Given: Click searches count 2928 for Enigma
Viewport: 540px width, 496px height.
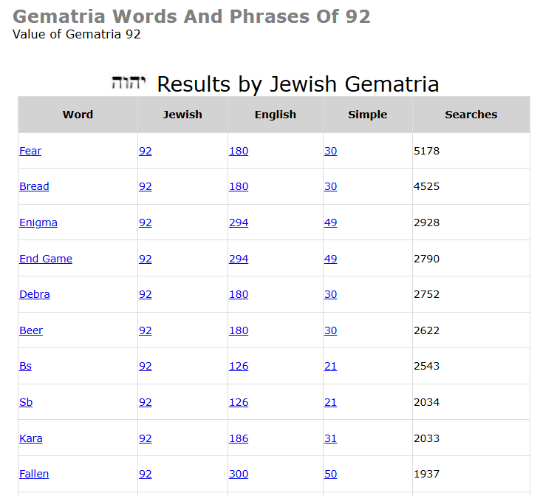Looking at the screenshot, I should pyautogui.click(x=427, y=222).
